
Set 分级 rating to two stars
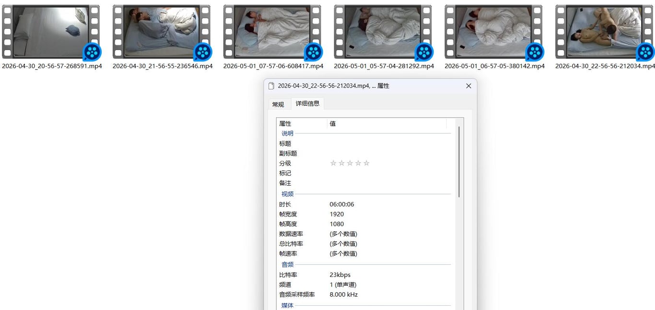[x=341, y=163]
